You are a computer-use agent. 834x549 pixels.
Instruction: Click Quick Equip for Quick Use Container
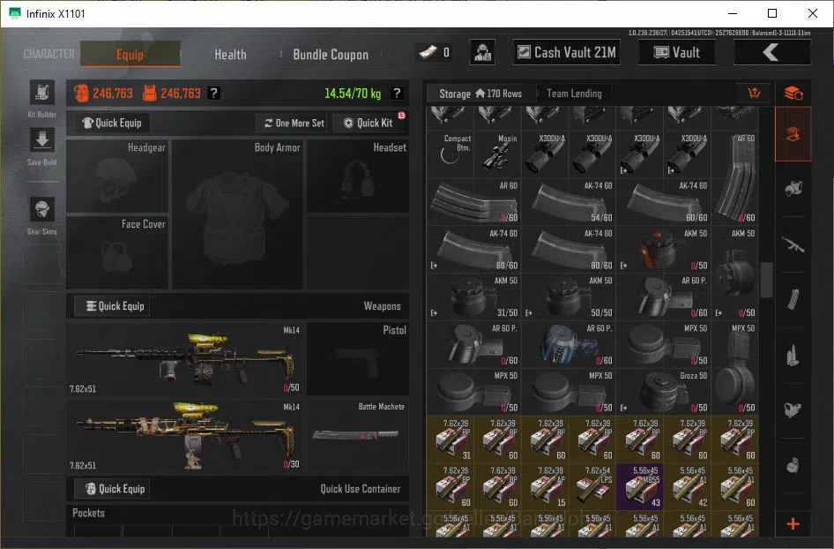click(112, 489)
